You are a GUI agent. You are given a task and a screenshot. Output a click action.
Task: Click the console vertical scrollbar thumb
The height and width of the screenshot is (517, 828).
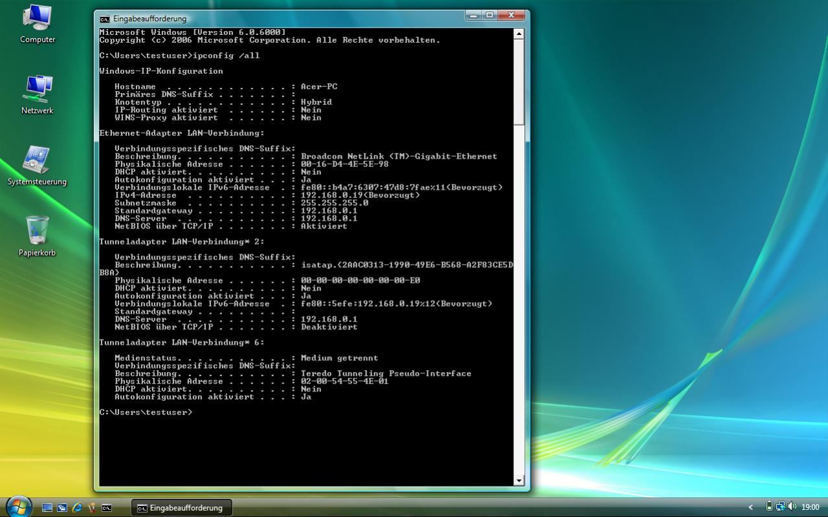pos(519,82)
